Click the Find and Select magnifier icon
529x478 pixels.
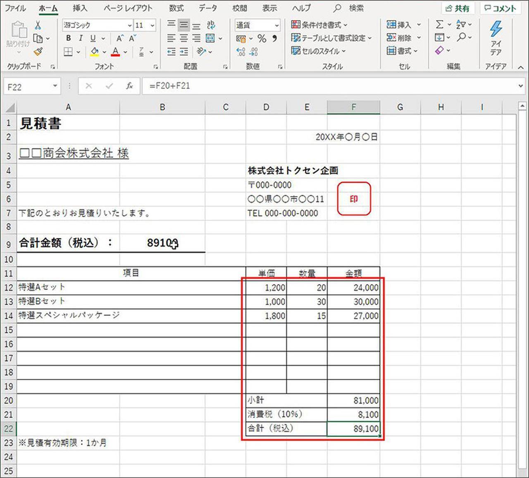point(461,37)
